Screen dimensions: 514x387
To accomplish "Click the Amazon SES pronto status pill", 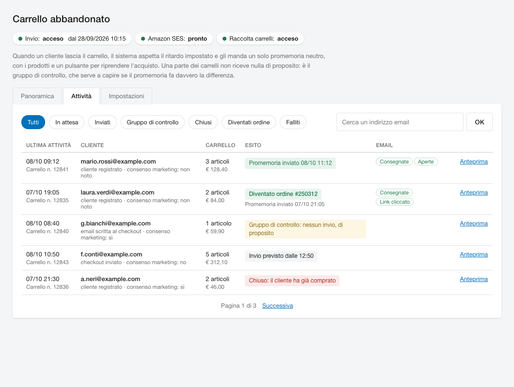I will pos(174,39).
